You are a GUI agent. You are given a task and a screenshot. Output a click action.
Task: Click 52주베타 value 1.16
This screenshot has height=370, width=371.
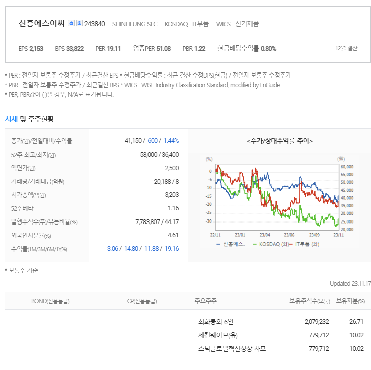[173, 208]
